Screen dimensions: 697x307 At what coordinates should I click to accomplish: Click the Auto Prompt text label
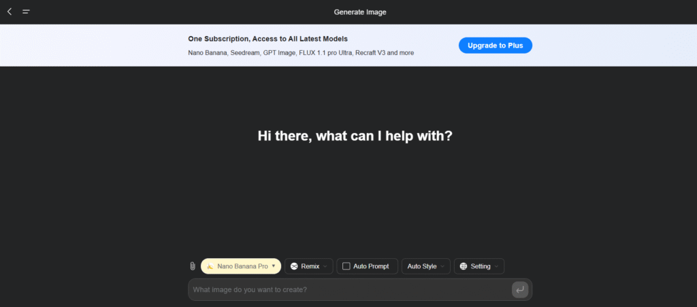(371, 266)
